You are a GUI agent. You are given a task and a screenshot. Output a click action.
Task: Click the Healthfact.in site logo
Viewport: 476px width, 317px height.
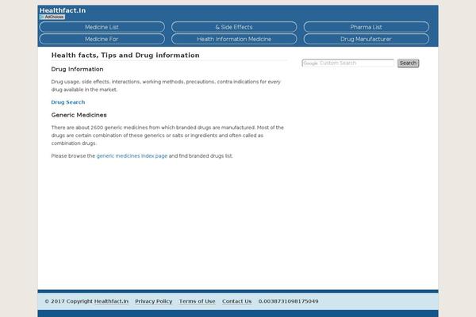coord(63,10)
